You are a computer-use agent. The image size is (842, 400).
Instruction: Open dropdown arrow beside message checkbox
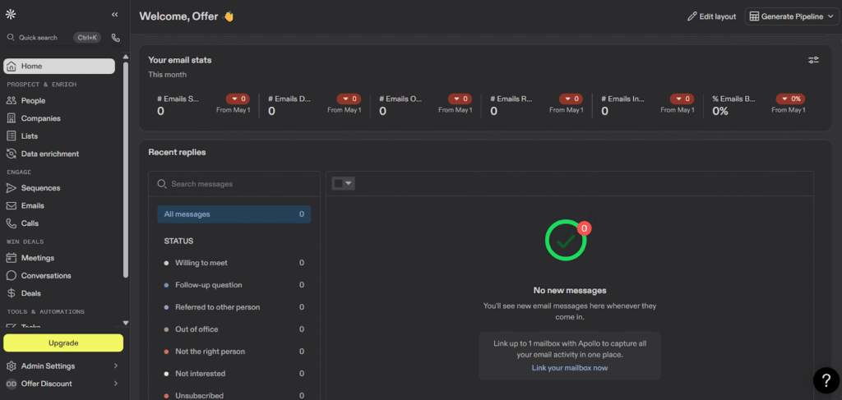tap(349, 183)
